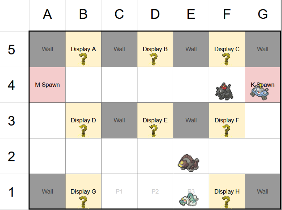The image size is (282, 210).
Task: Click the question mark icon under Display D
Action: pos(84,130)
